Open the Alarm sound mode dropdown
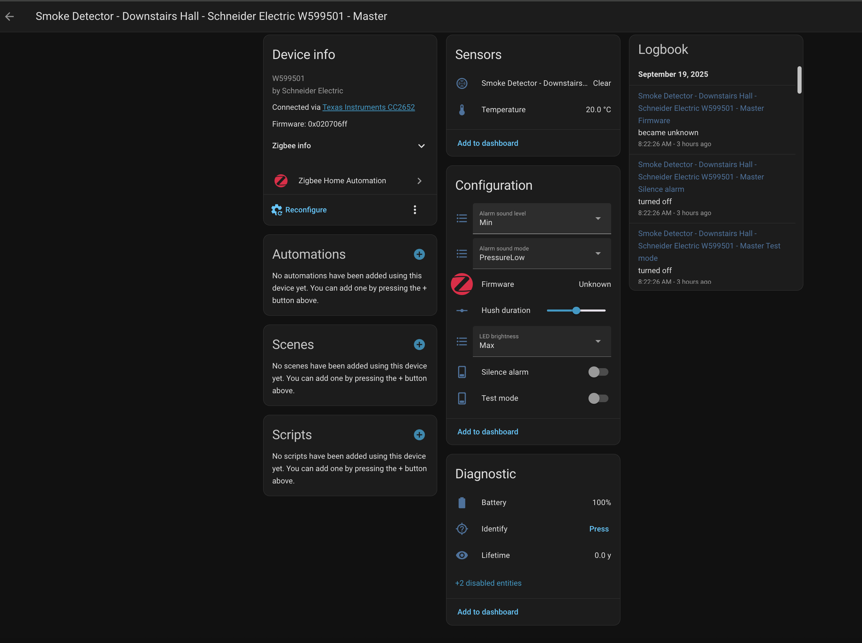Image resolution: width=862 pixels, height=643 pixels. (541, 253)
